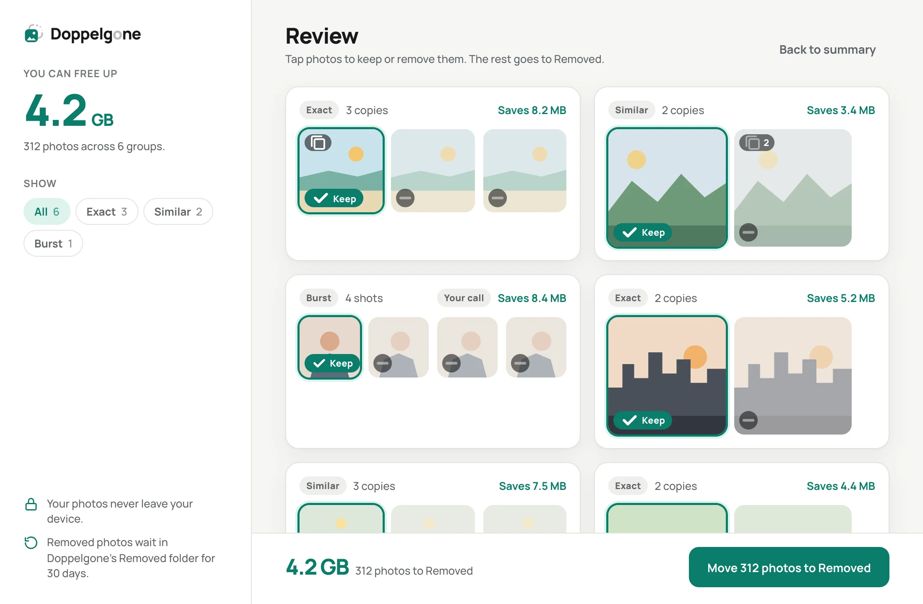Click '312 photos across 6 groups.' text
Viewport: 923px width, 604px height.
tap(94, 146)
